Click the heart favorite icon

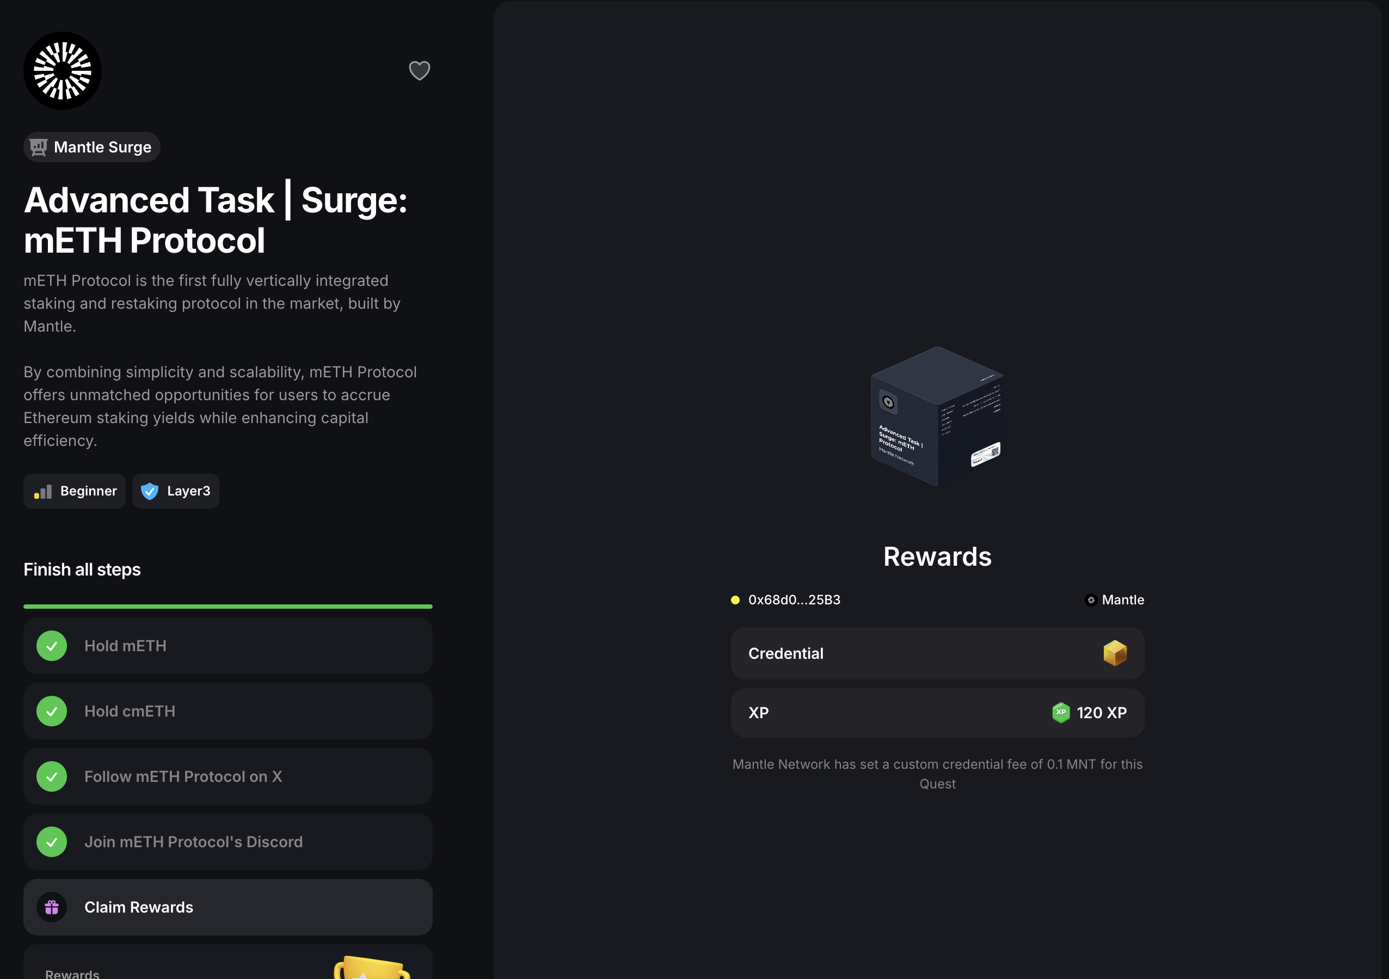pos(419,71)
